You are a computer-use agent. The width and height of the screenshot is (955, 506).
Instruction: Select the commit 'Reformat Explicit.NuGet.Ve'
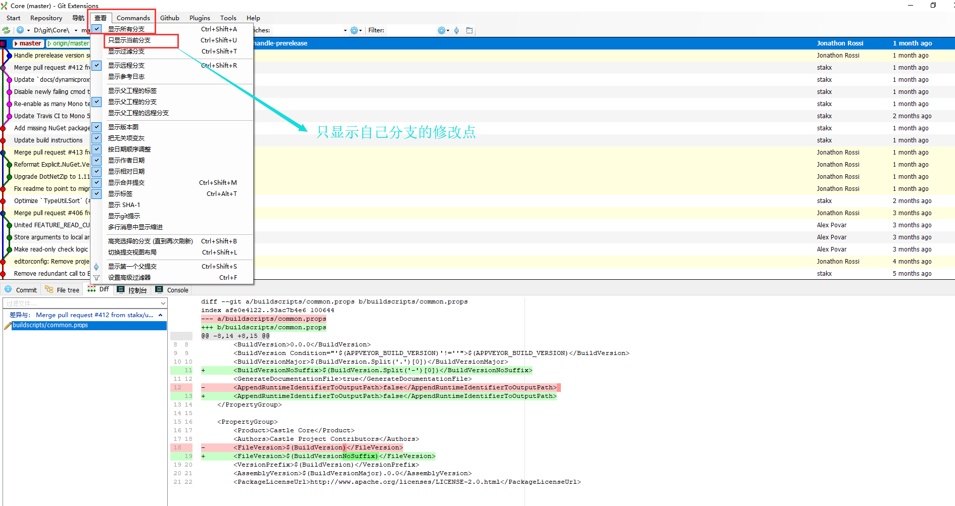[x=52, y=165]
